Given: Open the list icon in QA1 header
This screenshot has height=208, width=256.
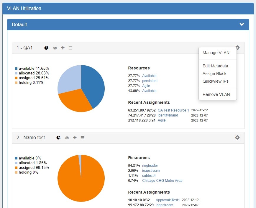Looking at the screenshot, I should click(x=70, y=48).
